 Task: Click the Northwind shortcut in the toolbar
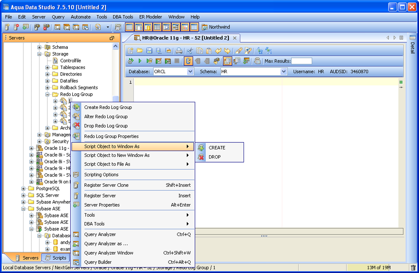(216, 27)
